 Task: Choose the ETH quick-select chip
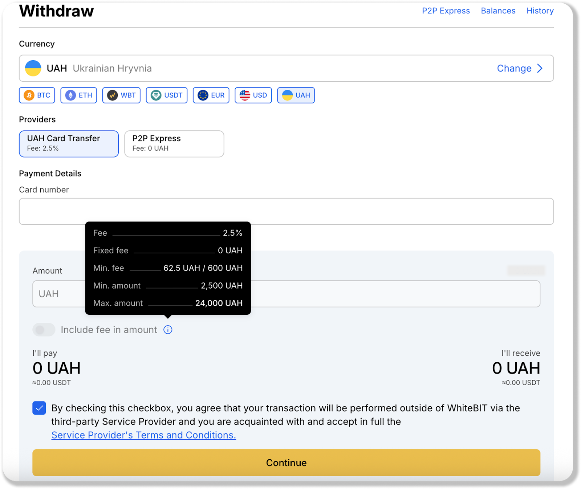point(79,95)
